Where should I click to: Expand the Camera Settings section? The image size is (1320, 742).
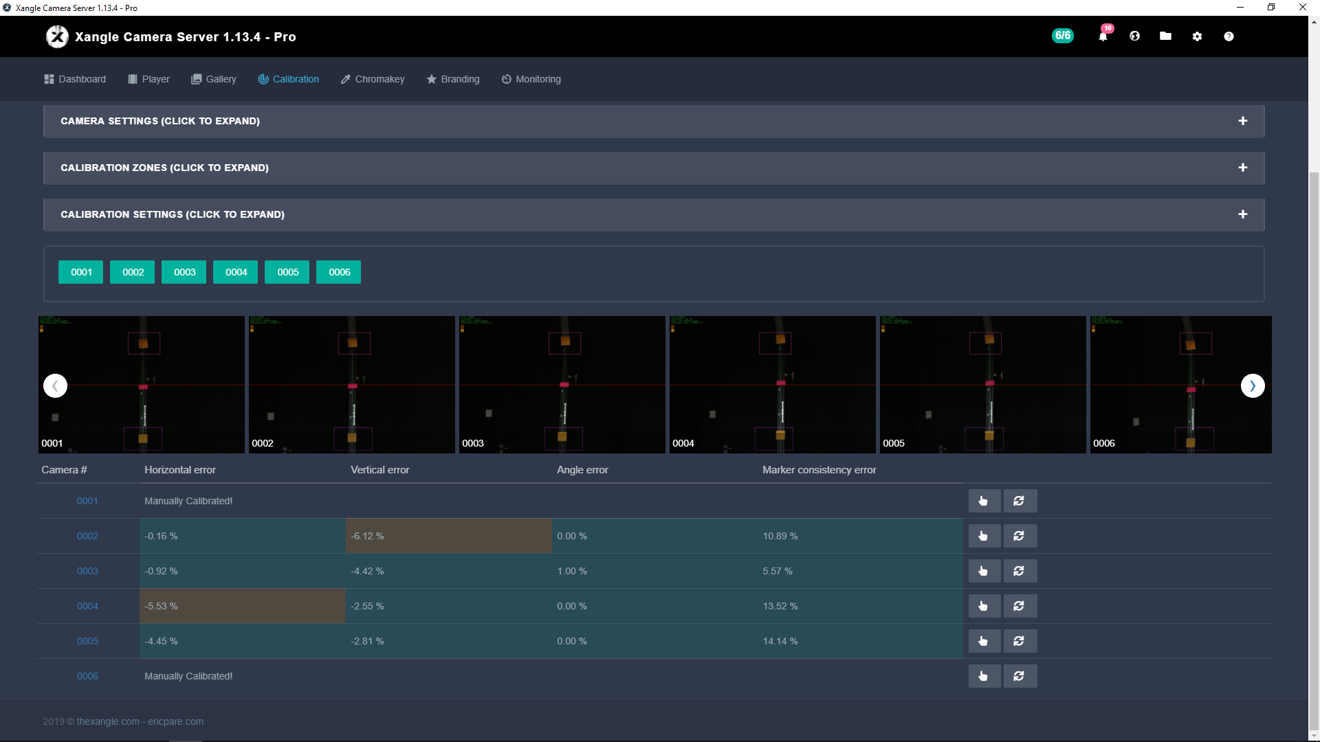[654, 121]
